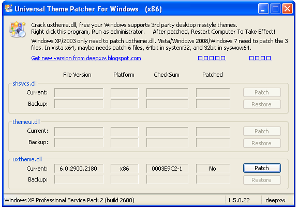This screenshot has width=298, height=209.
Task: Click themeui.dll backup patched field
Action: (213, 143)
